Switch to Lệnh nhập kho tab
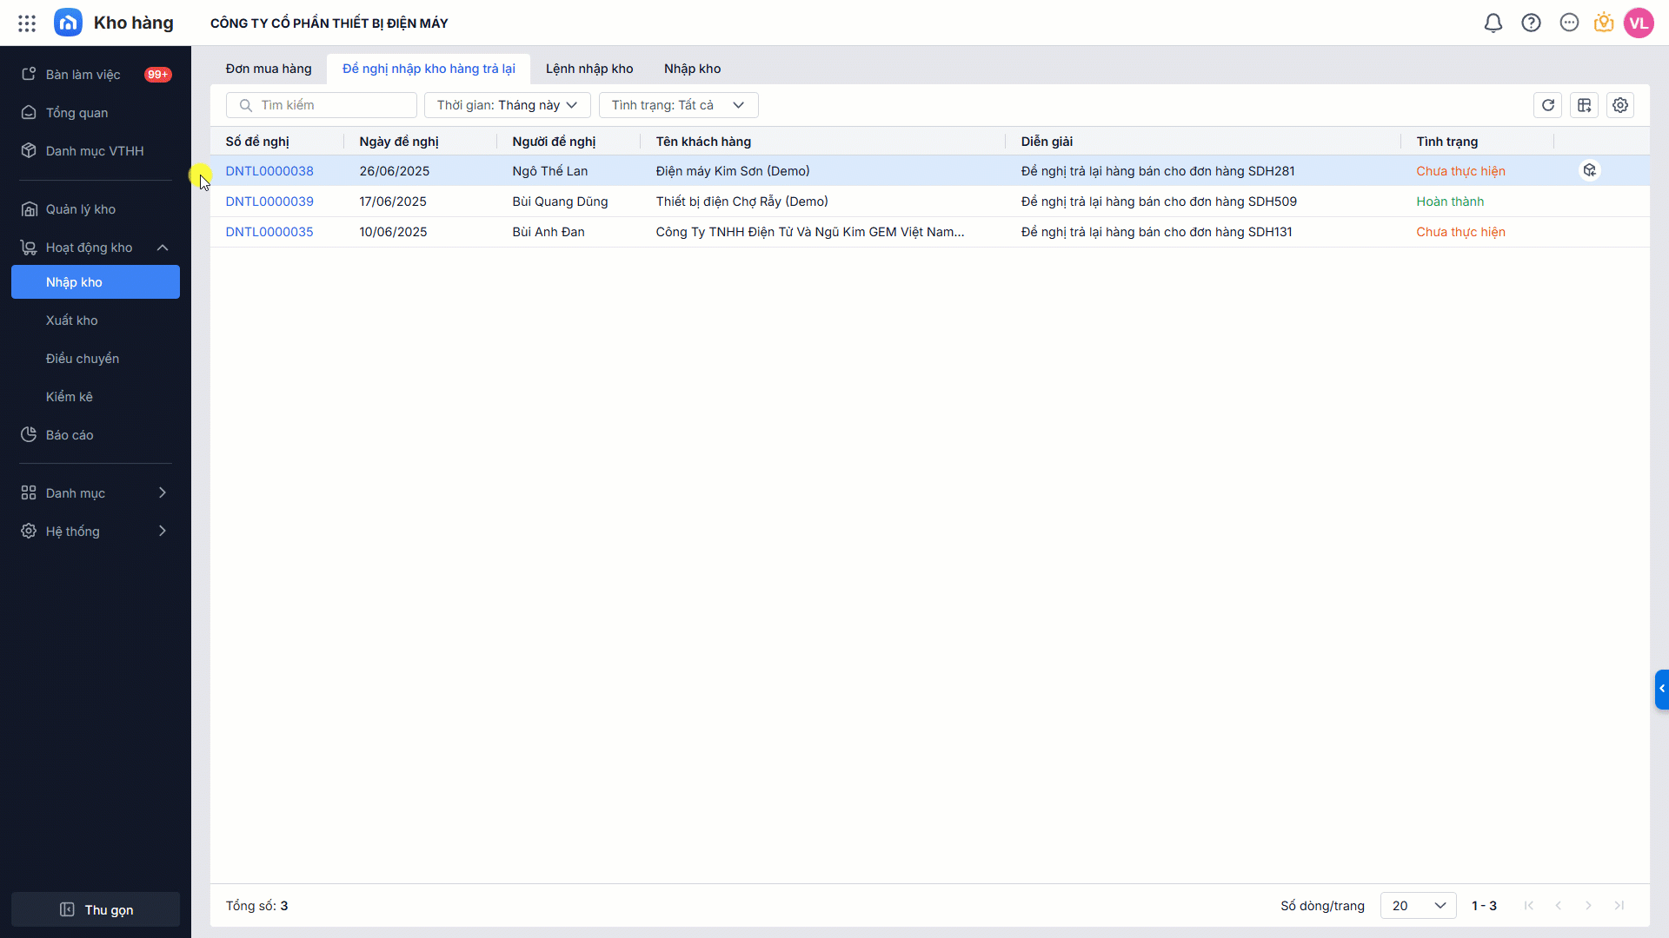Screen dimensions: 1669x938 pos(589,69)
